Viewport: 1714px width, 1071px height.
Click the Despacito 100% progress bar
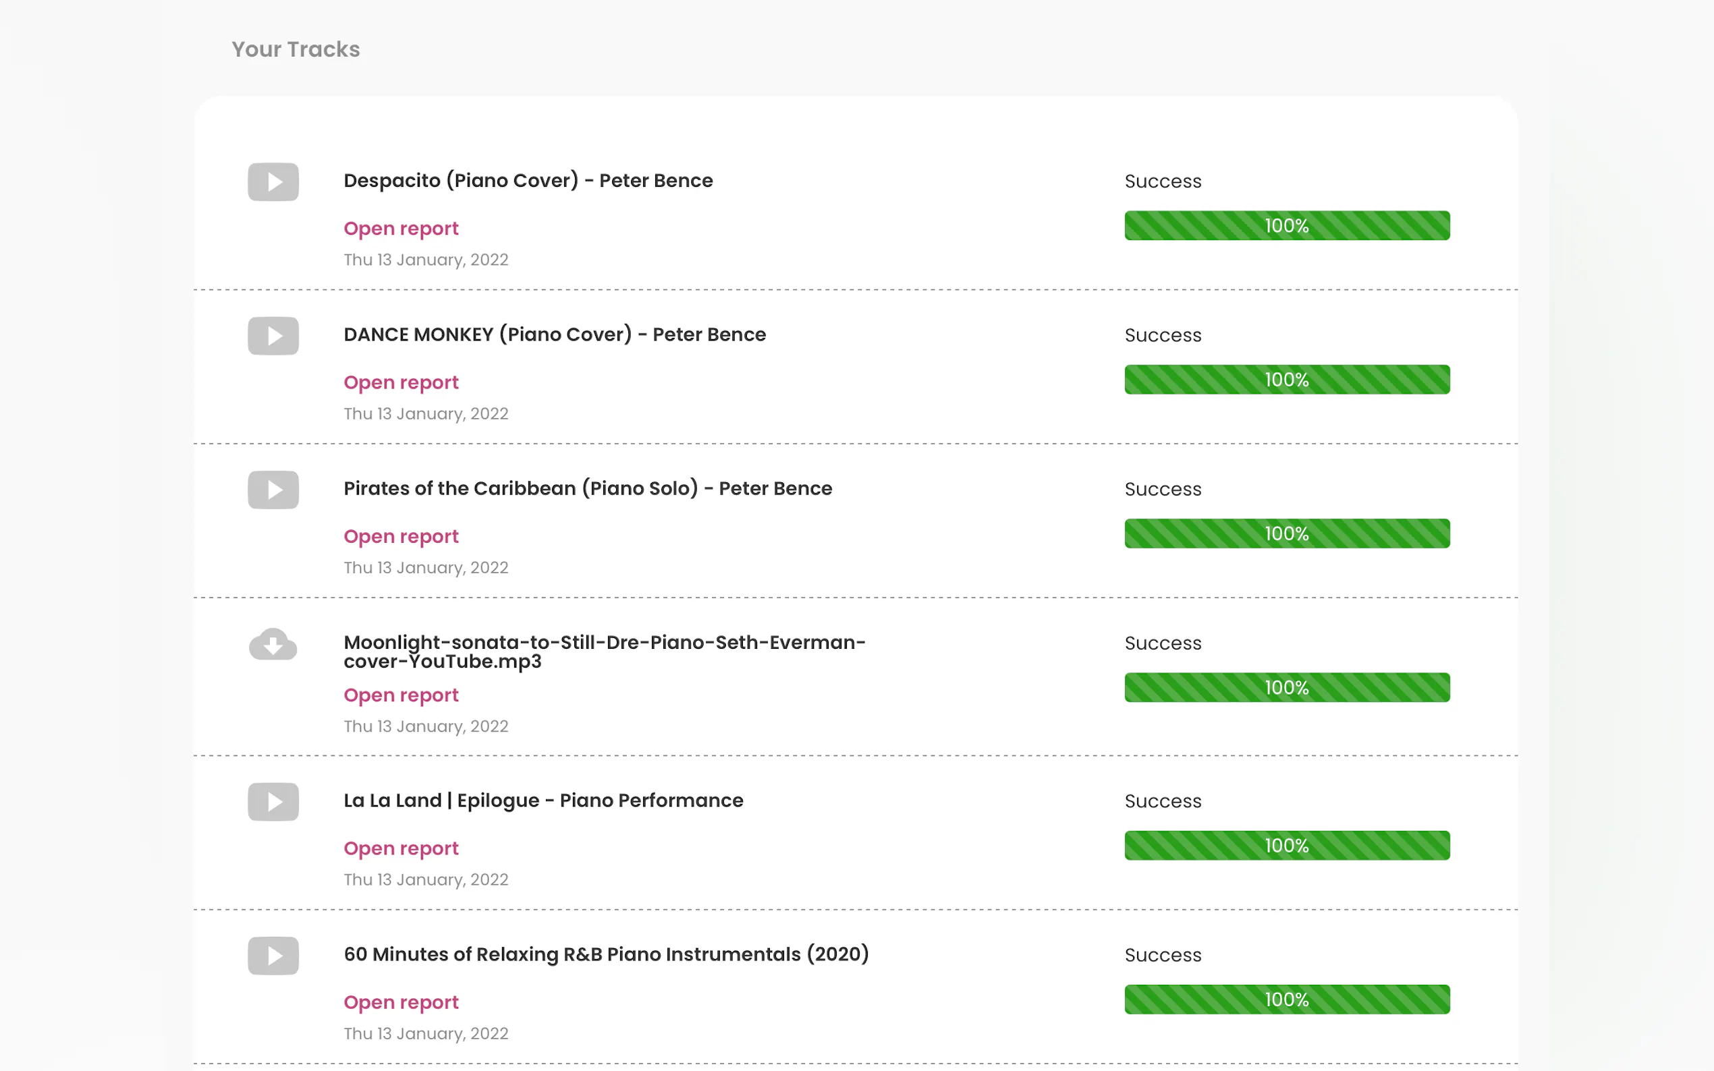(1287, 225)
